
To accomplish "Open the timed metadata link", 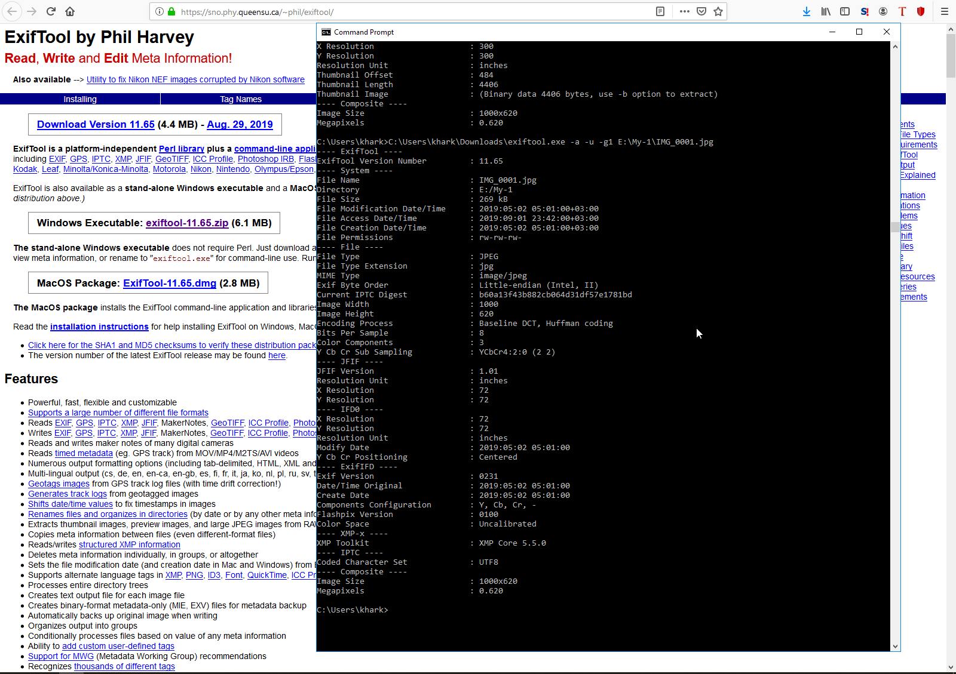I will tap(84, 453).
